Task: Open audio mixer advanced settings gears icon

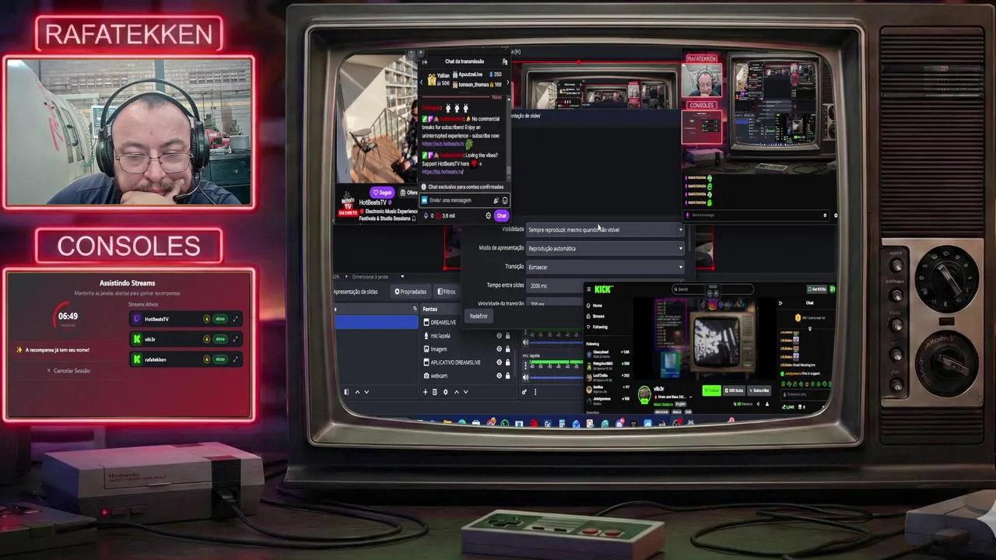Action: (524, 392)
